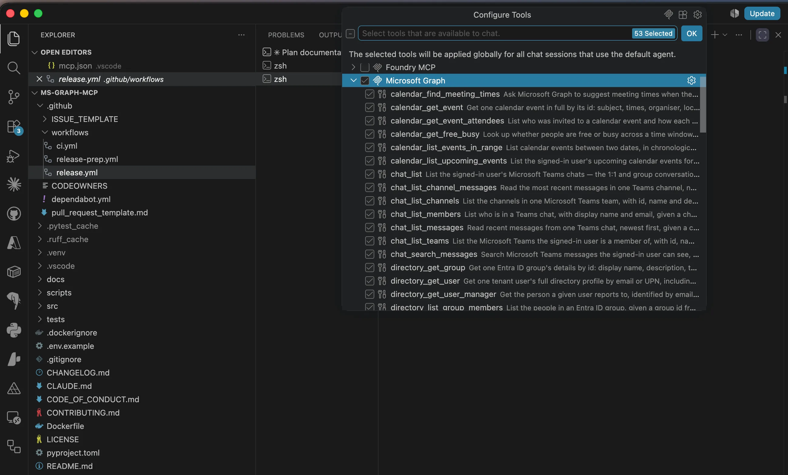Toggle the select-all tools checkbox
Screen dimensions: 788x475
click(350, 34)
